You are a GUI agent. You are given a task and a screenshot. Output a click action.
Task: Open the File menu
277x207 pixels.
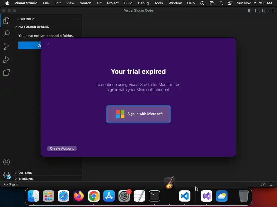tap(46, 3)
